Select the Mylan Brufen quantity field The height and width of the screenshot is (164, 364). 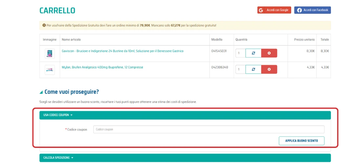tap(240, 70)
